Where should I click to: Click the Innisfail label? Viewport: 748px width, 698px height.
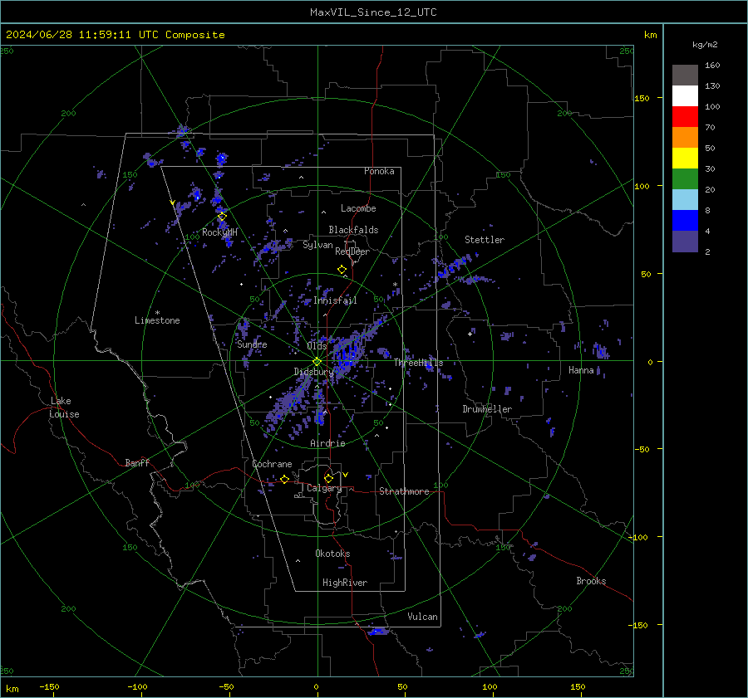click(335, 300)
